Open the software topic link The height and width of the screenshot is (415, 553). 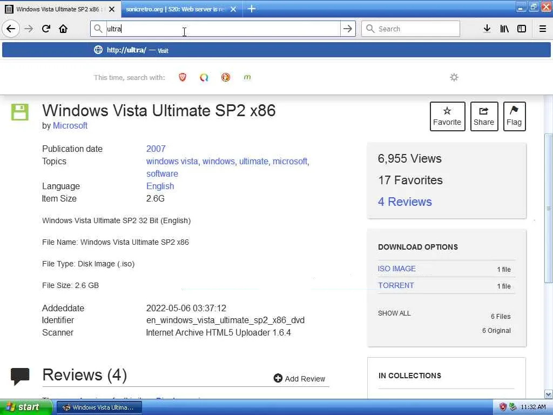[x=162, y=173]
